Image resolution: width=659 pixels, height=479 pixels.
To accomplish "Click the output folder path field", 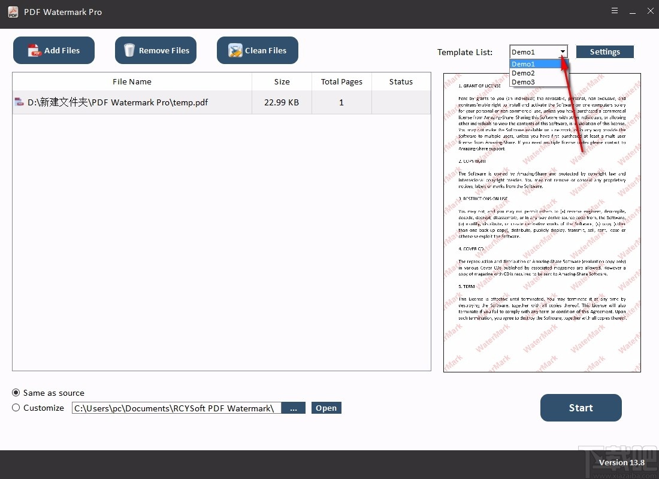I will coord(177,408).
